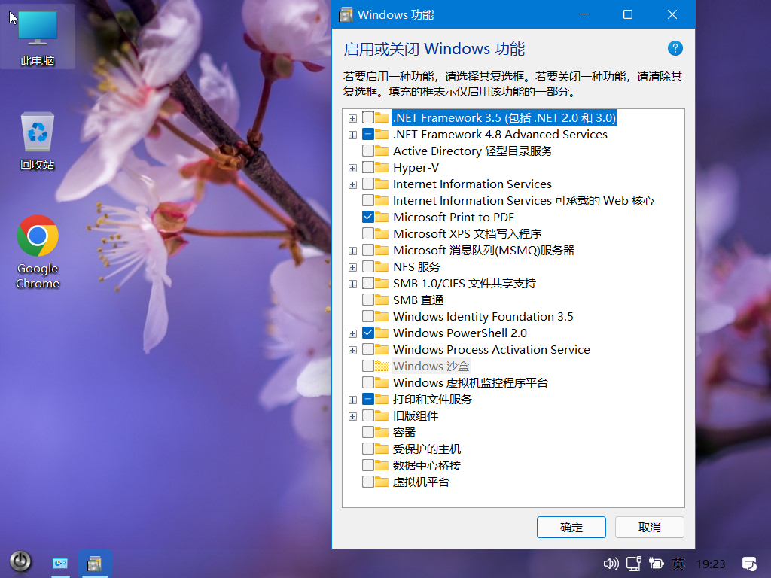Click the Hyper-V folder icon
Image resolution: width=771 pixels, height=578 pixels.
(x=382, y=167)
